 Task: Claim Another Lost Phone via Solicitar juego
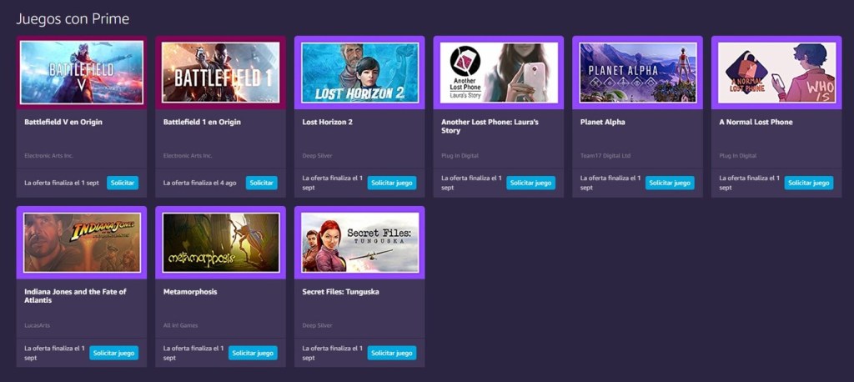[x=530, y=183]
